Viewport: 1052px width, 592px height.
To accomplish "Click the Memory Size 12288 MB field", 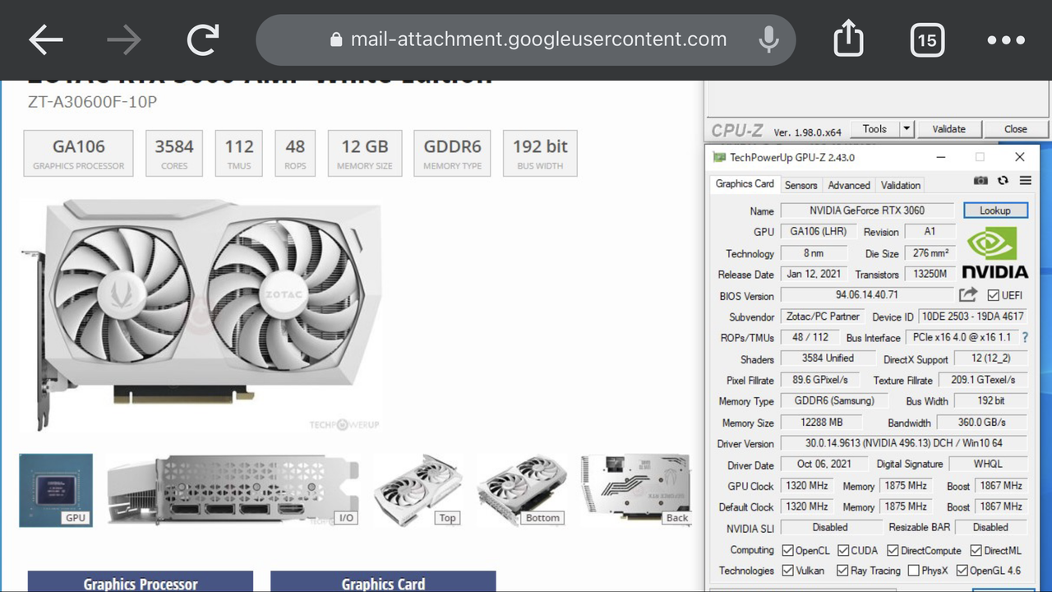I will [821, 422].
